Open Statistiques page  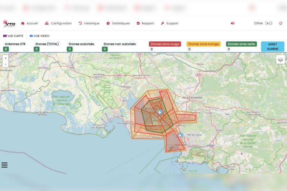(118, 23)
